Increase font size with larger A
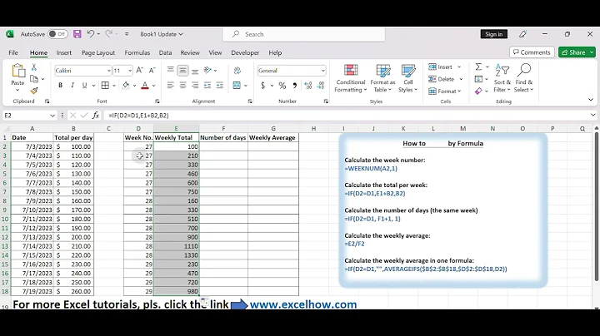Viewport: 600px width, 336px height. (140, 70)
